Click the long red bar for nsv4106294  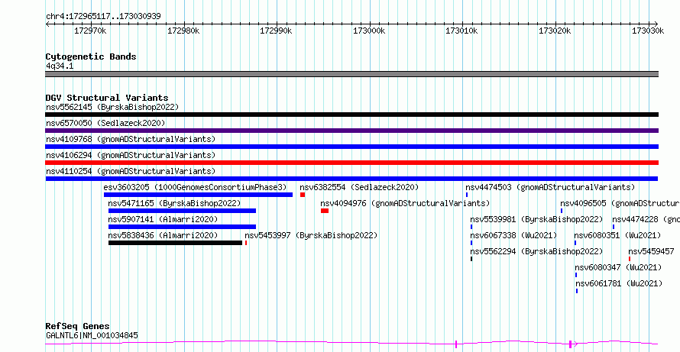(x=351, y=163)
